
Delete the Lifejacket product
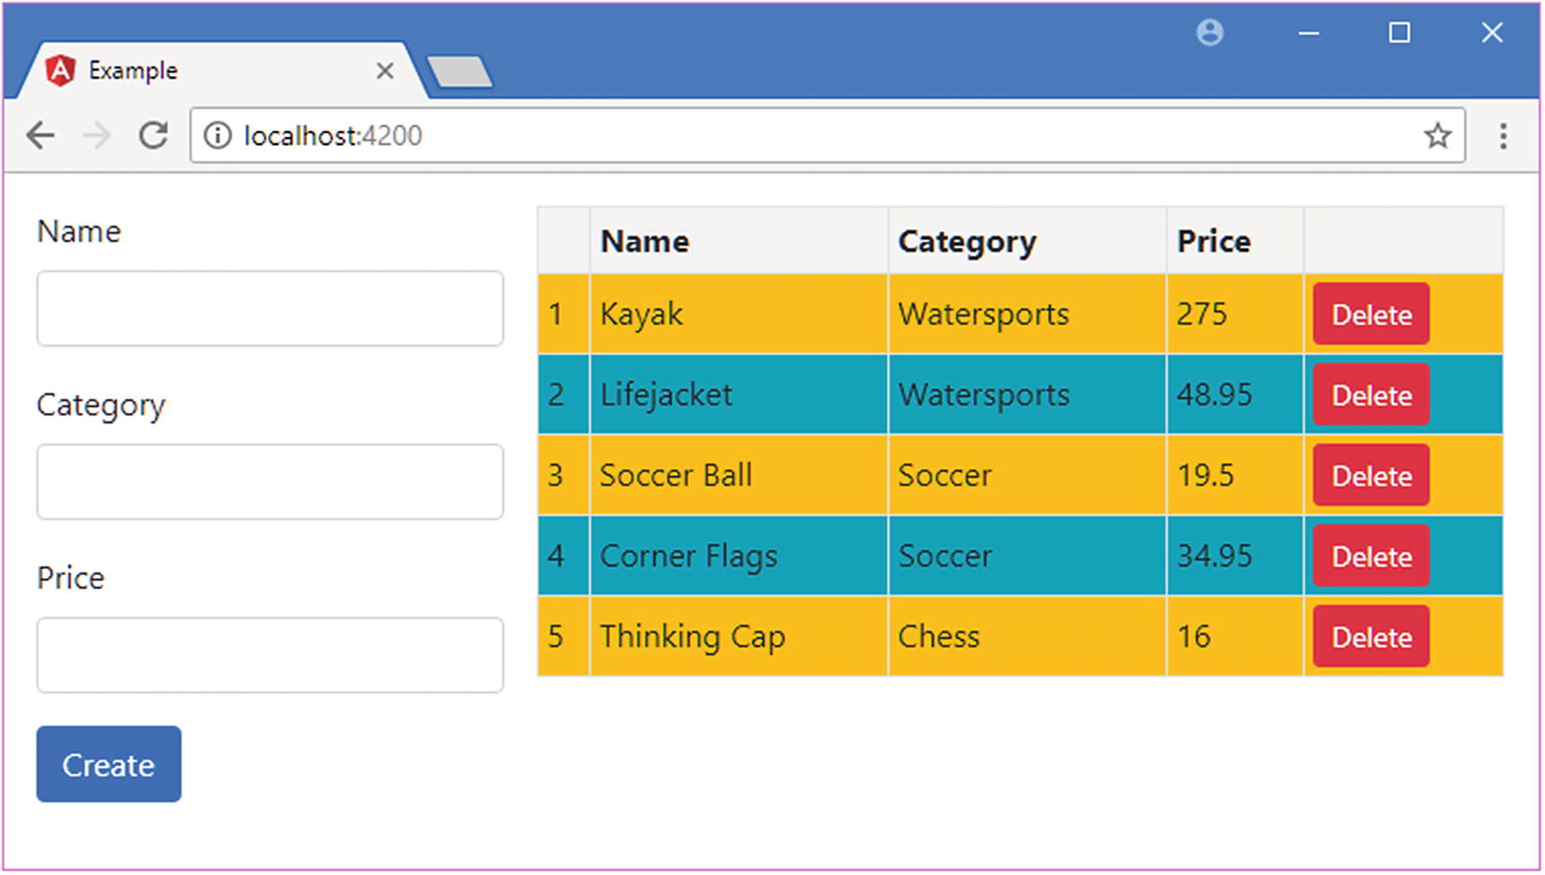click(x=1370, y=395)
